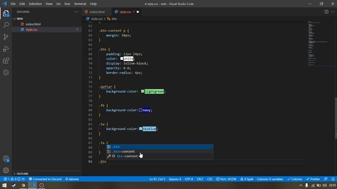The width and height of the screenshot is (337, 189).
Task: Change encoding via UTF-8 status item
Action: (x=189, y=179)
